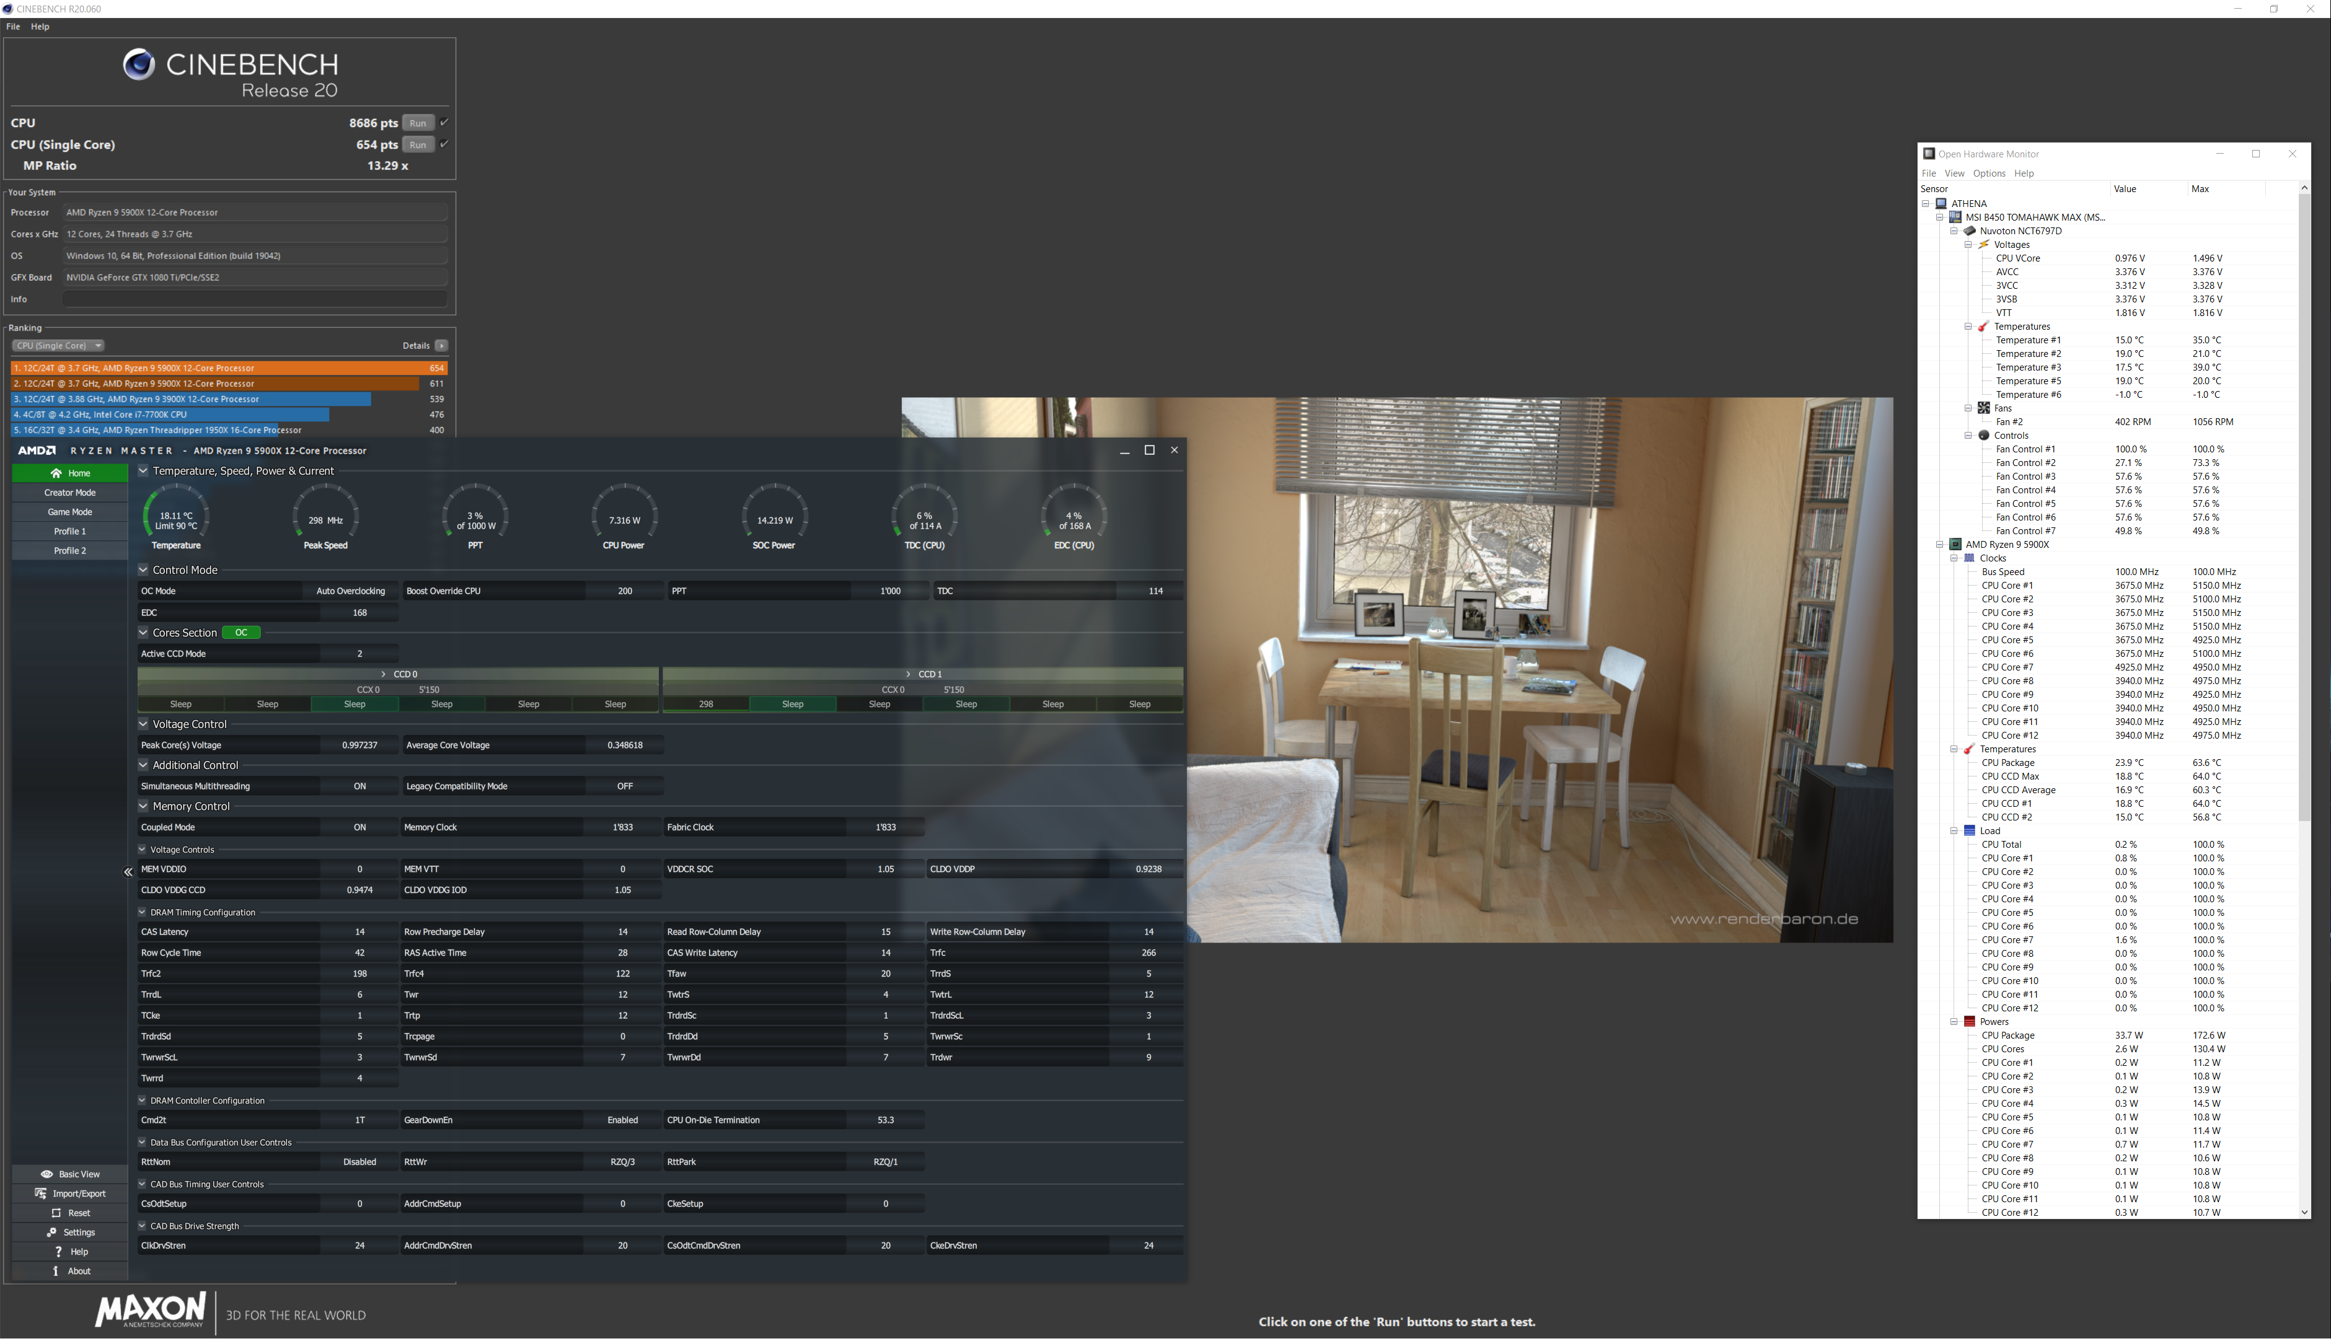Run the CPU multi-core benchmark

coord(418,123)
